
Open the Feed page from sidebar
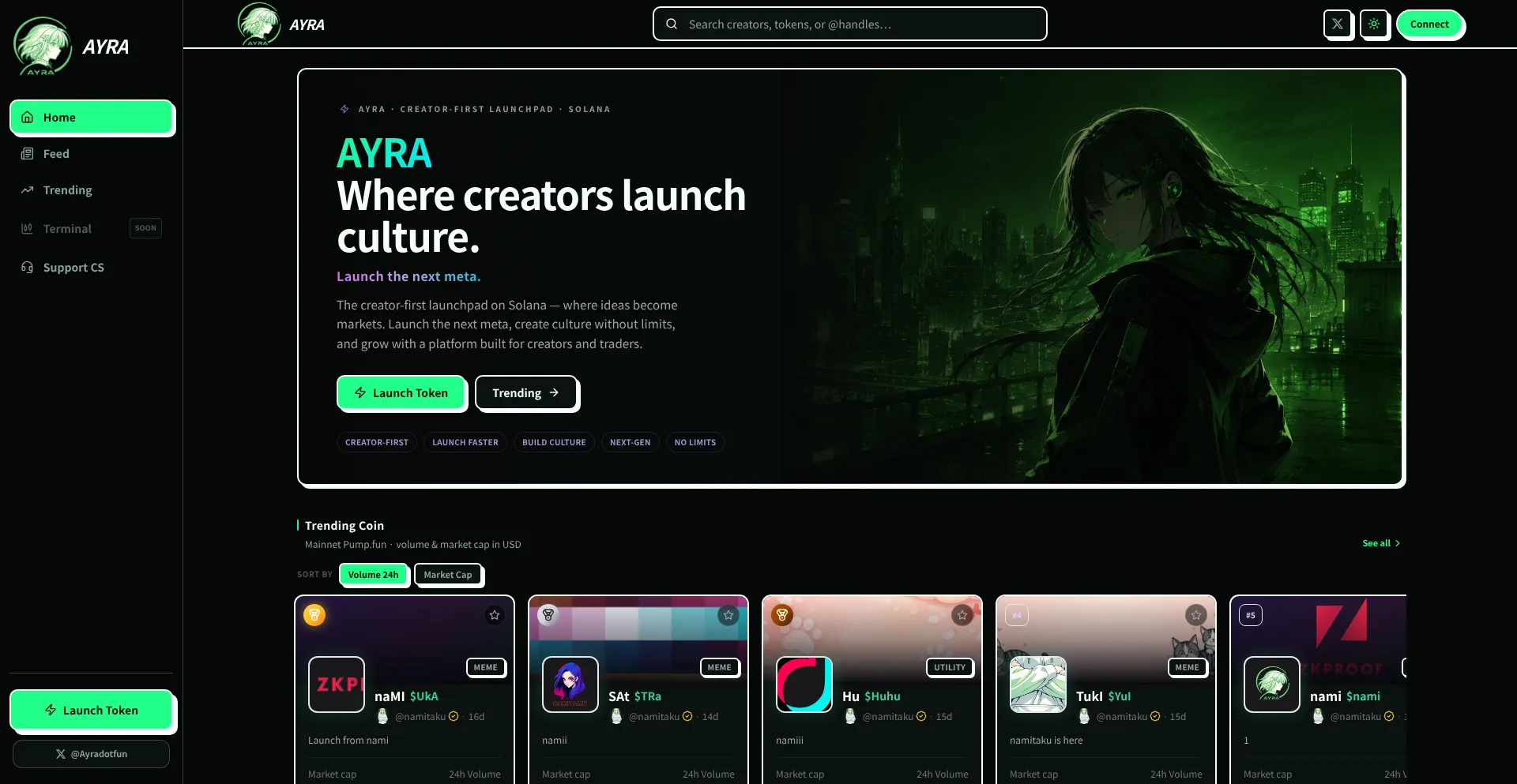pyautogui.click(x=91, y=154)
